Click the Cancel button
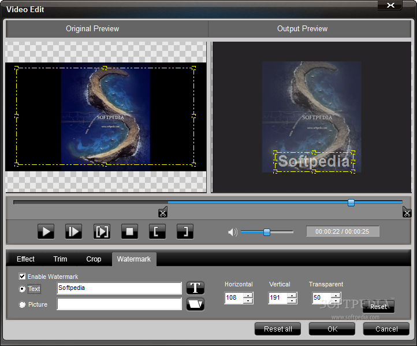The image size is (417, 346). 386,329
